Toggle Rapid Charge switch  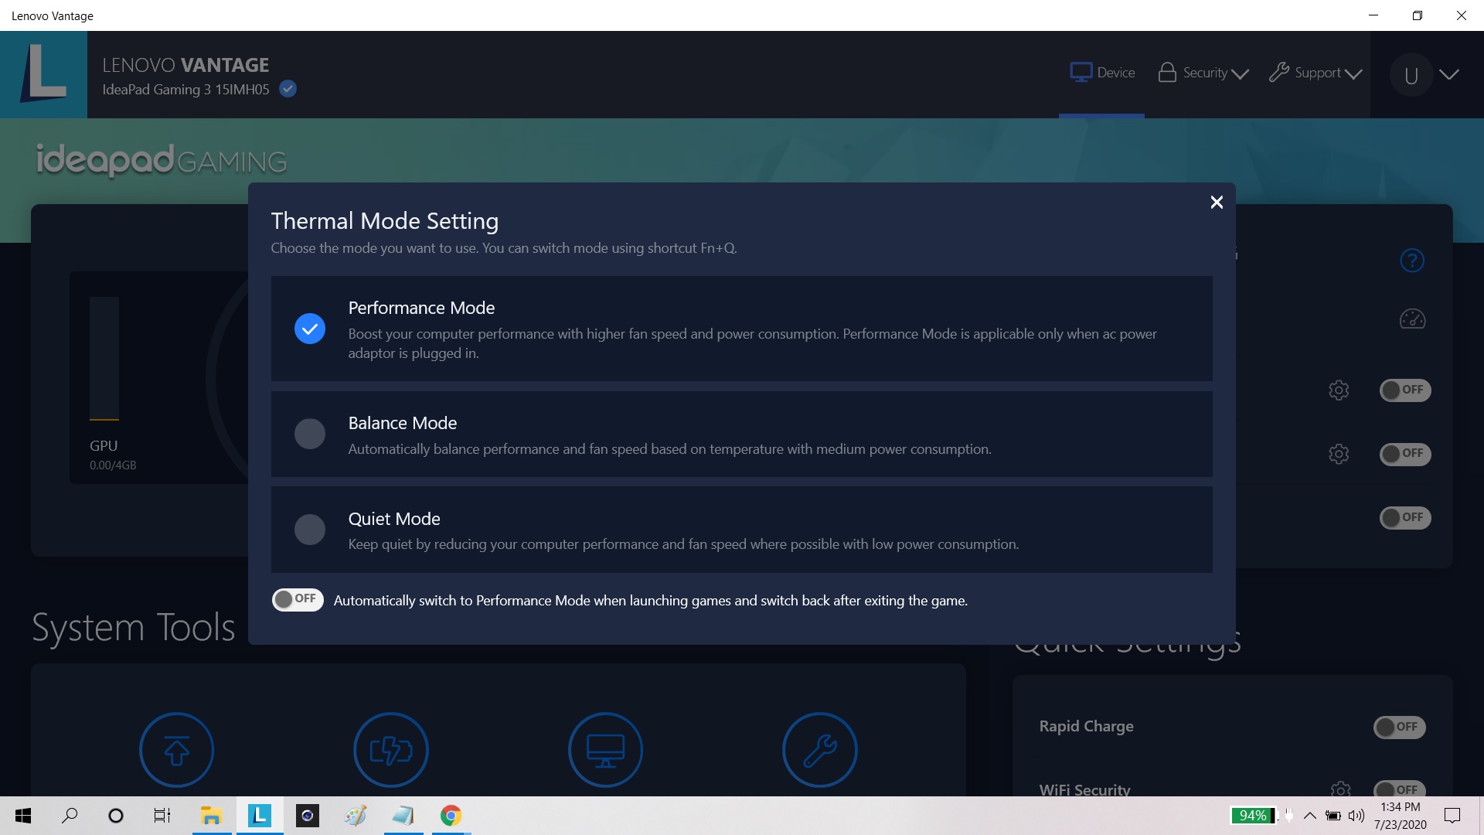coord(1399,727)
